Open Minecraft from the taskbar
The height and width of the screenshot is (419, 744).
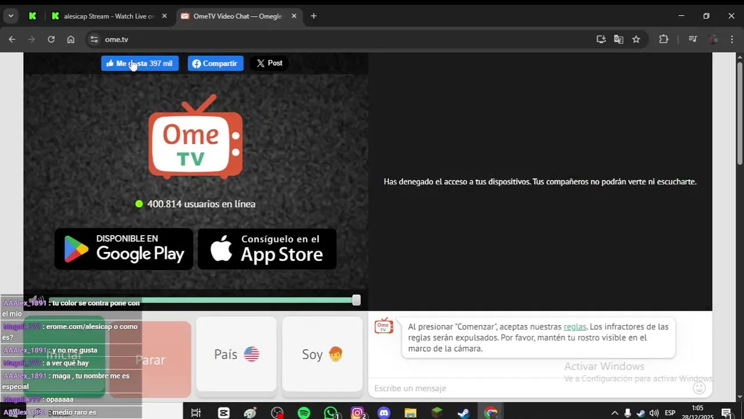pos(437,413)
